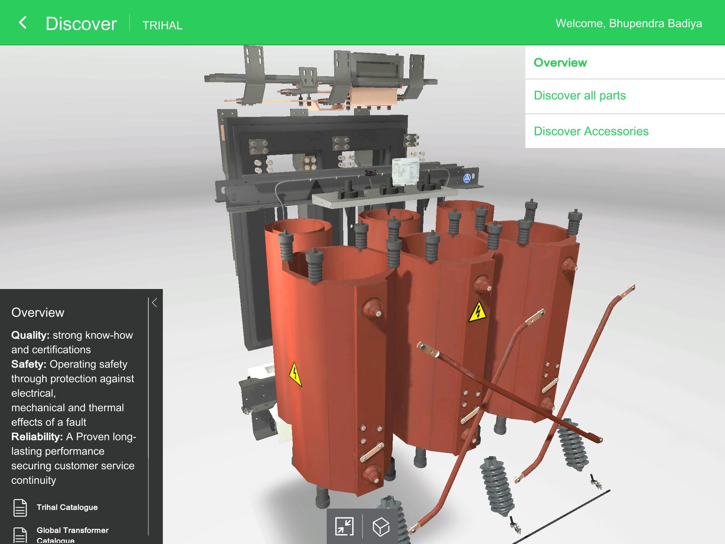Viewport: 725px width, 544px height.
Task: Click the 3D cube view icon
Action: coord(381,526)
